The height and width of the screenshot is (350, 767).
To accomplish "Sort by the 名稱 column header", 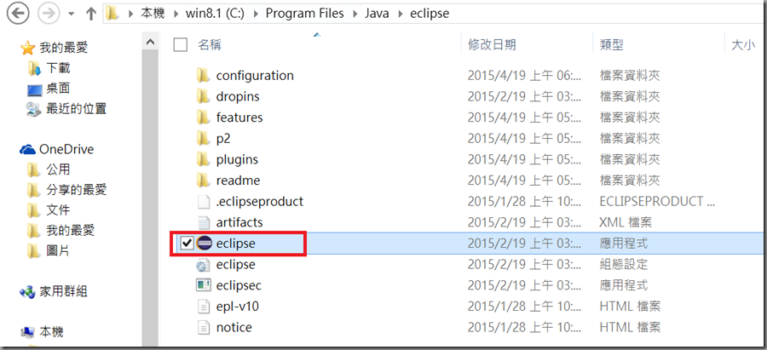I will (210, 44).
